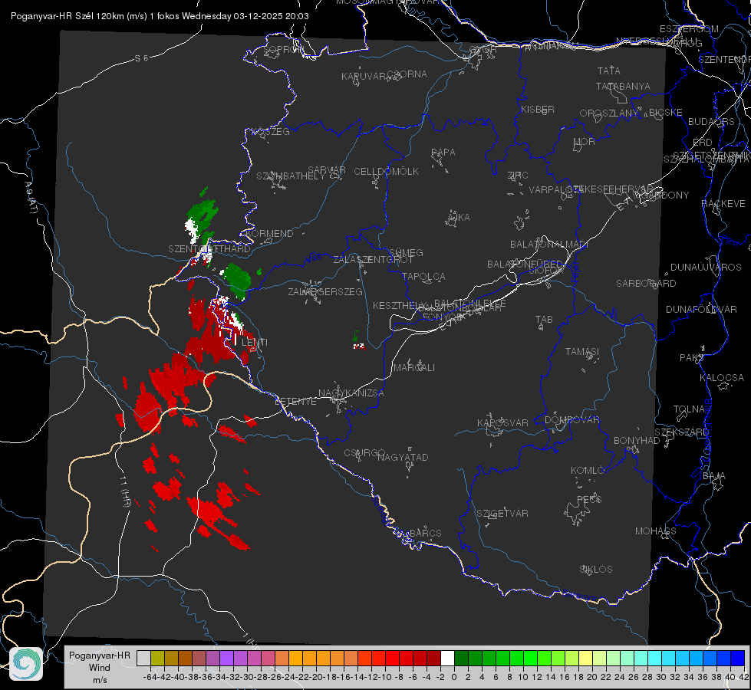Screen dimensions: 751x690
Task: Click the yellow swatch in wind legend
Action: [585, 659]
